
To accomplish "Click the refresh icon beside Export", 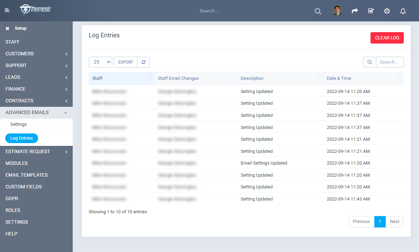I will [x=143, y=62].
